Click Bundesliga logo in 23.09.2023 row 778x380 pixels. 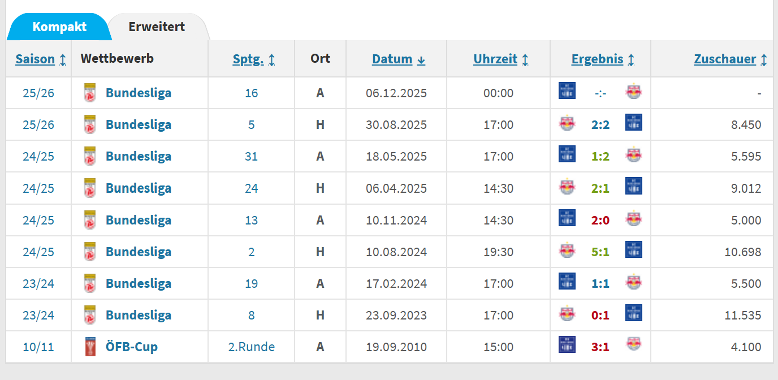89,315
